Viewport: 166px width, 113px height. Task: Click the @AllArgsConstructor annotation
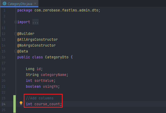coord(38,40)
